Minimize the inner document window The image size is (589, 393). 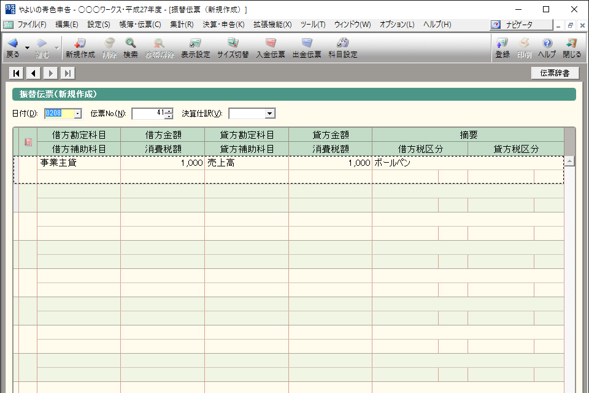(x=558, y=25)
